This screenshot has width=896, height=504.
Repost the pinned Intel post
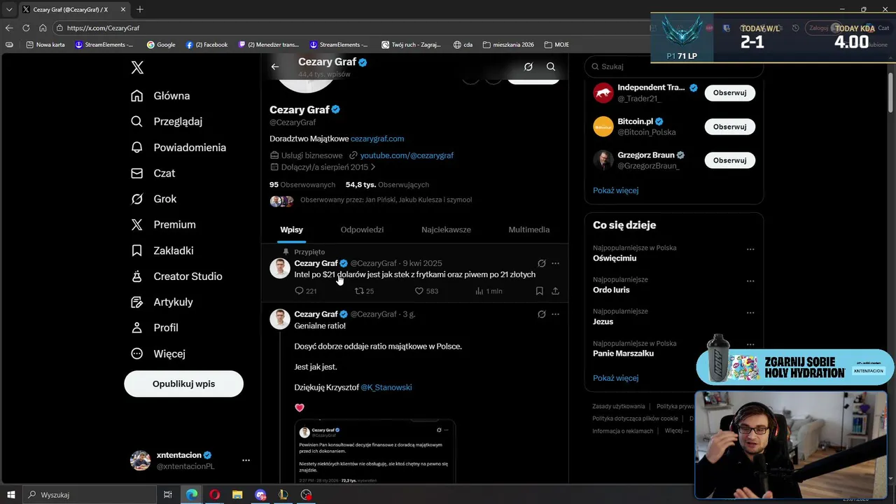tap(365, 291)
